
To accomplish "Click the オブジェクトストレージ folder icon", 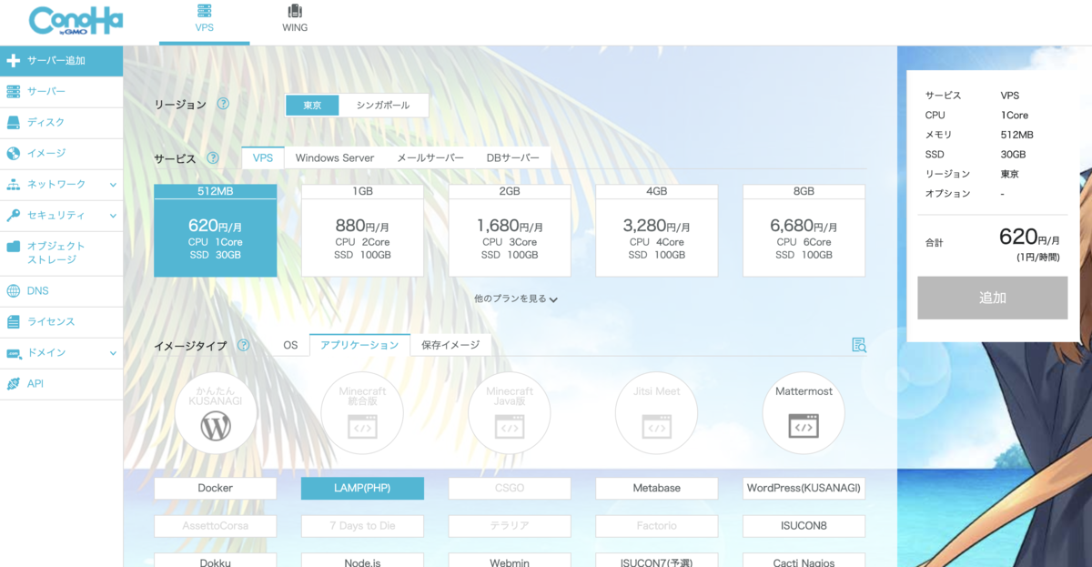I will 13,247.
